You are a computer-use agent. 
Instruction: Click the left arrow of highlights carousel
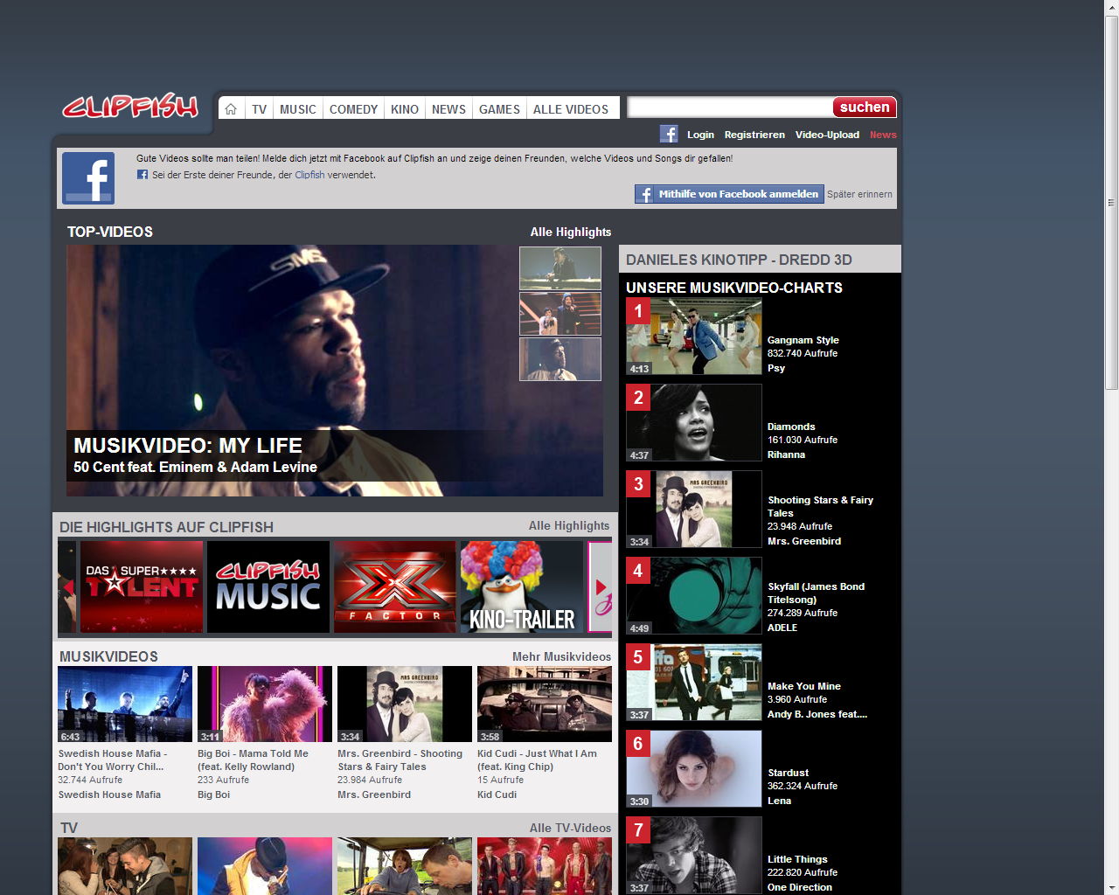67,586
